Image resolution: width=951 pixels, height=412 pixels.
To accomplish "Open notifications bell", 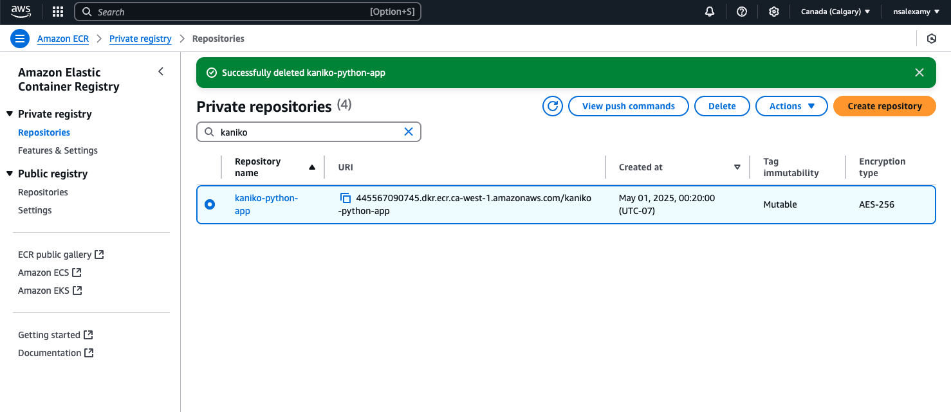I will tap(710, 12).
